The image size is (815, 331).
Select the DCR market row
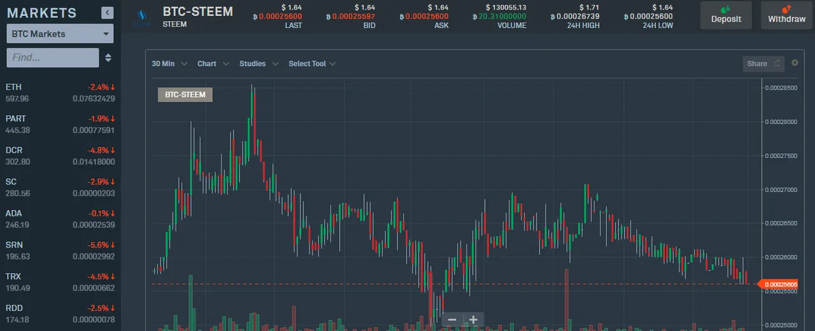coord(60,156)
